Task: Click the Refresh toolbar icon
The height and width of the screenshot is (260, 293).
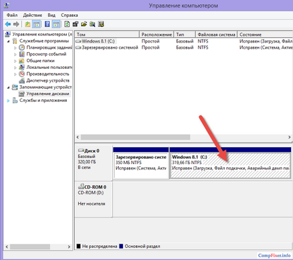Action: [67, 24]
